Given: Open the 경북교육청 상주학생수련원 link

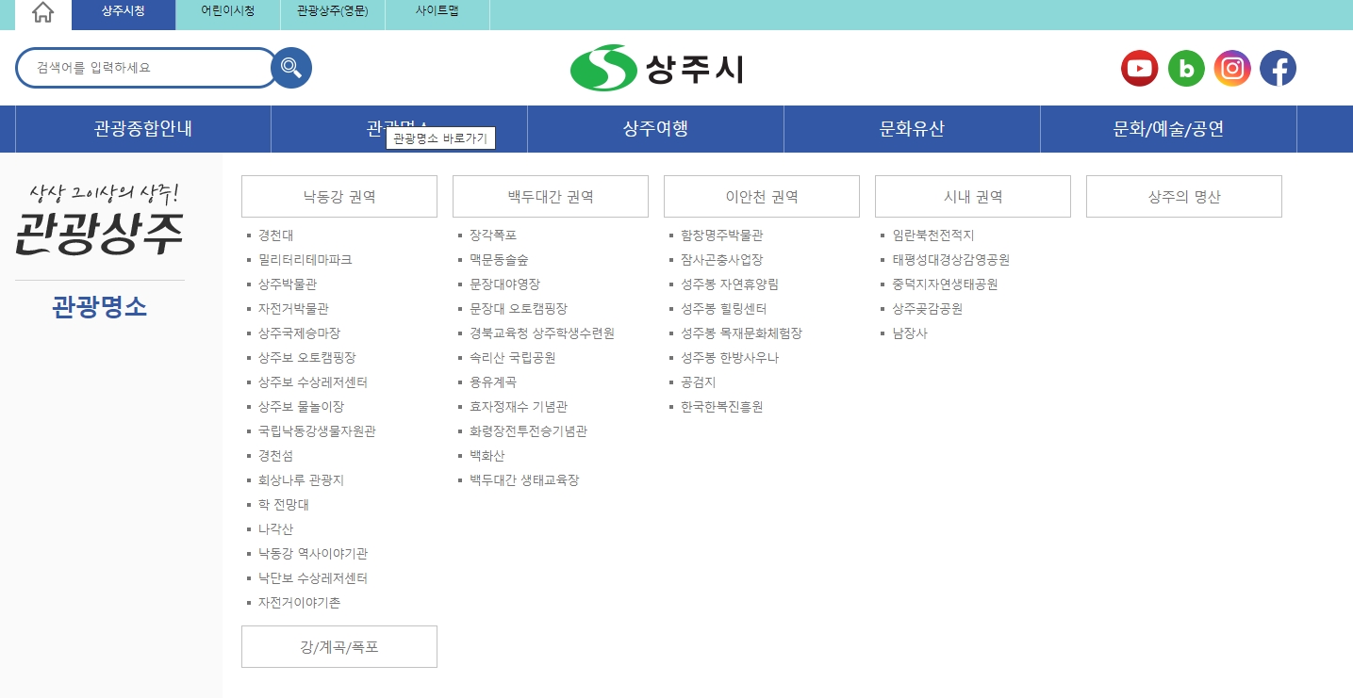Looking at the screenshot, I should point(542,333).
